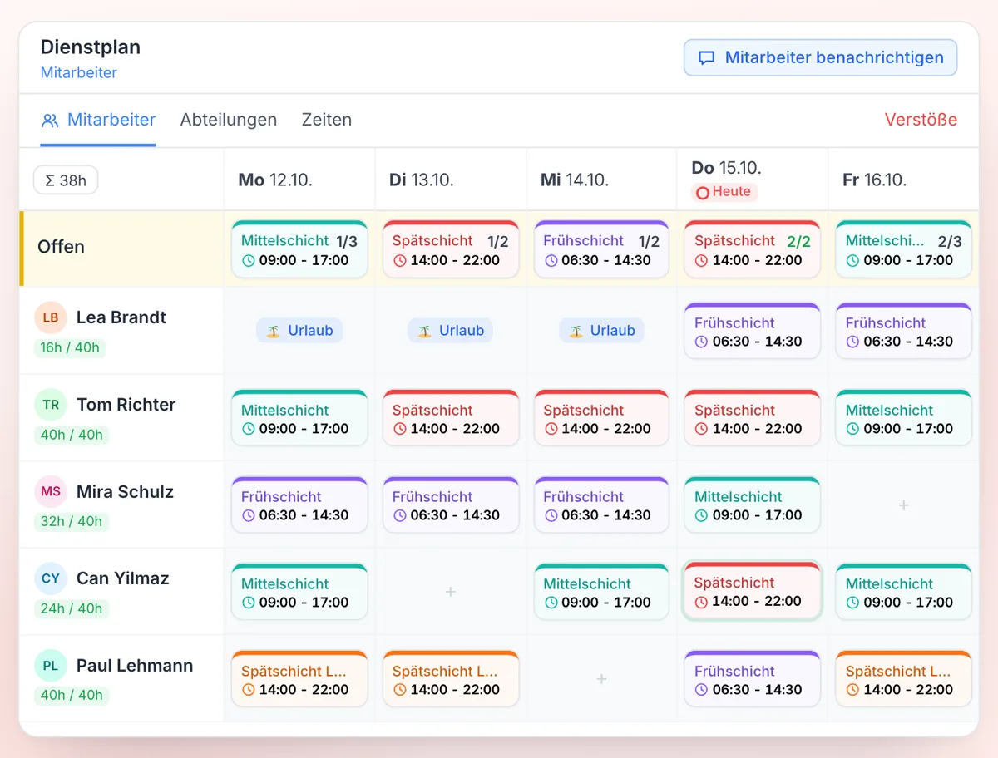Click the CY avatar of Can Yilmaz
The width and height of the screenshot is (998, 758).
tap(51, 578)
